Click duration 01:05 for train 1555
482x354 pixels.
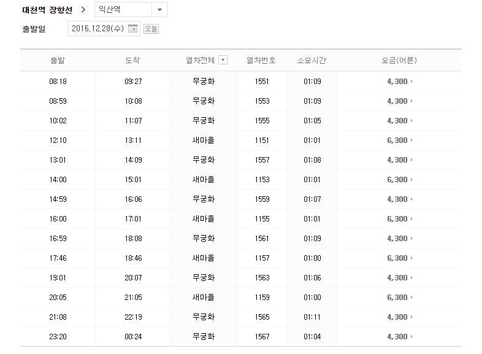[x=312, y=121]
